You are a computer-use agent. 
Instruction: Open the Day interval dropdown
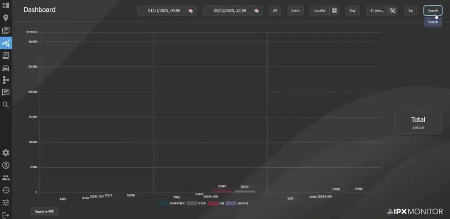(x=353, y=11)
